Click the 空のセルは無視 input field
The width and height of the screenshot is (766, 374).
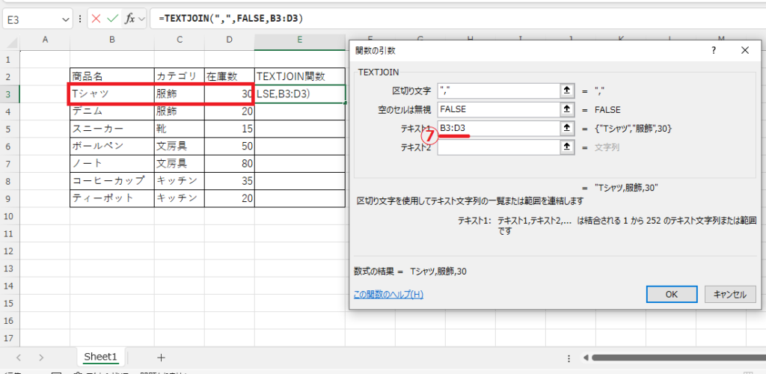click(x=499, y=110)
